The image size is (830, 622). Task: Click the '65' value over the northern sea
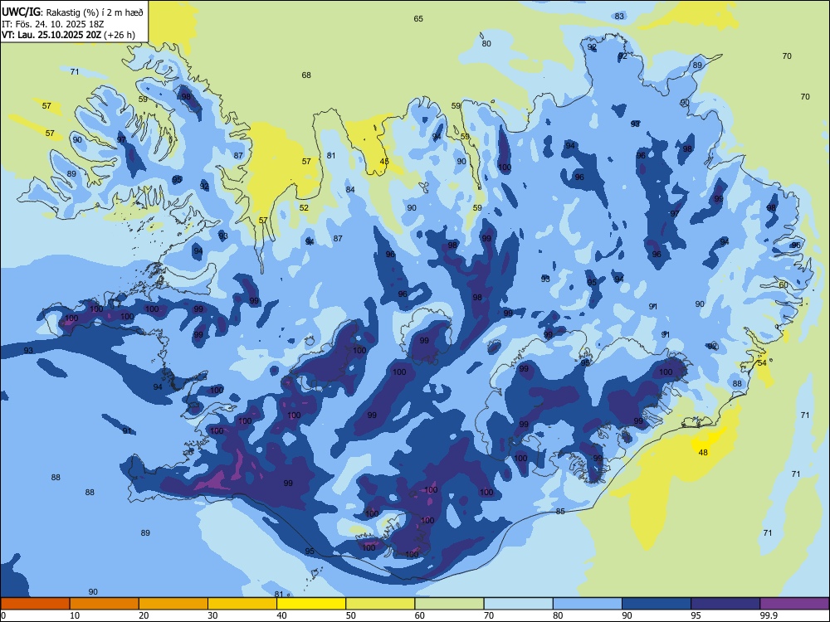coord(418,18)
